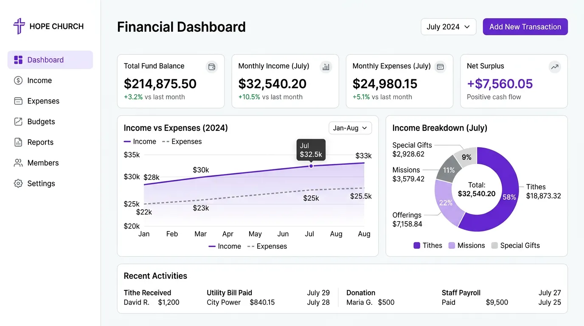584x326 pixels.
Task: Click the Hope Church cross logo
Action: point(19,26)
